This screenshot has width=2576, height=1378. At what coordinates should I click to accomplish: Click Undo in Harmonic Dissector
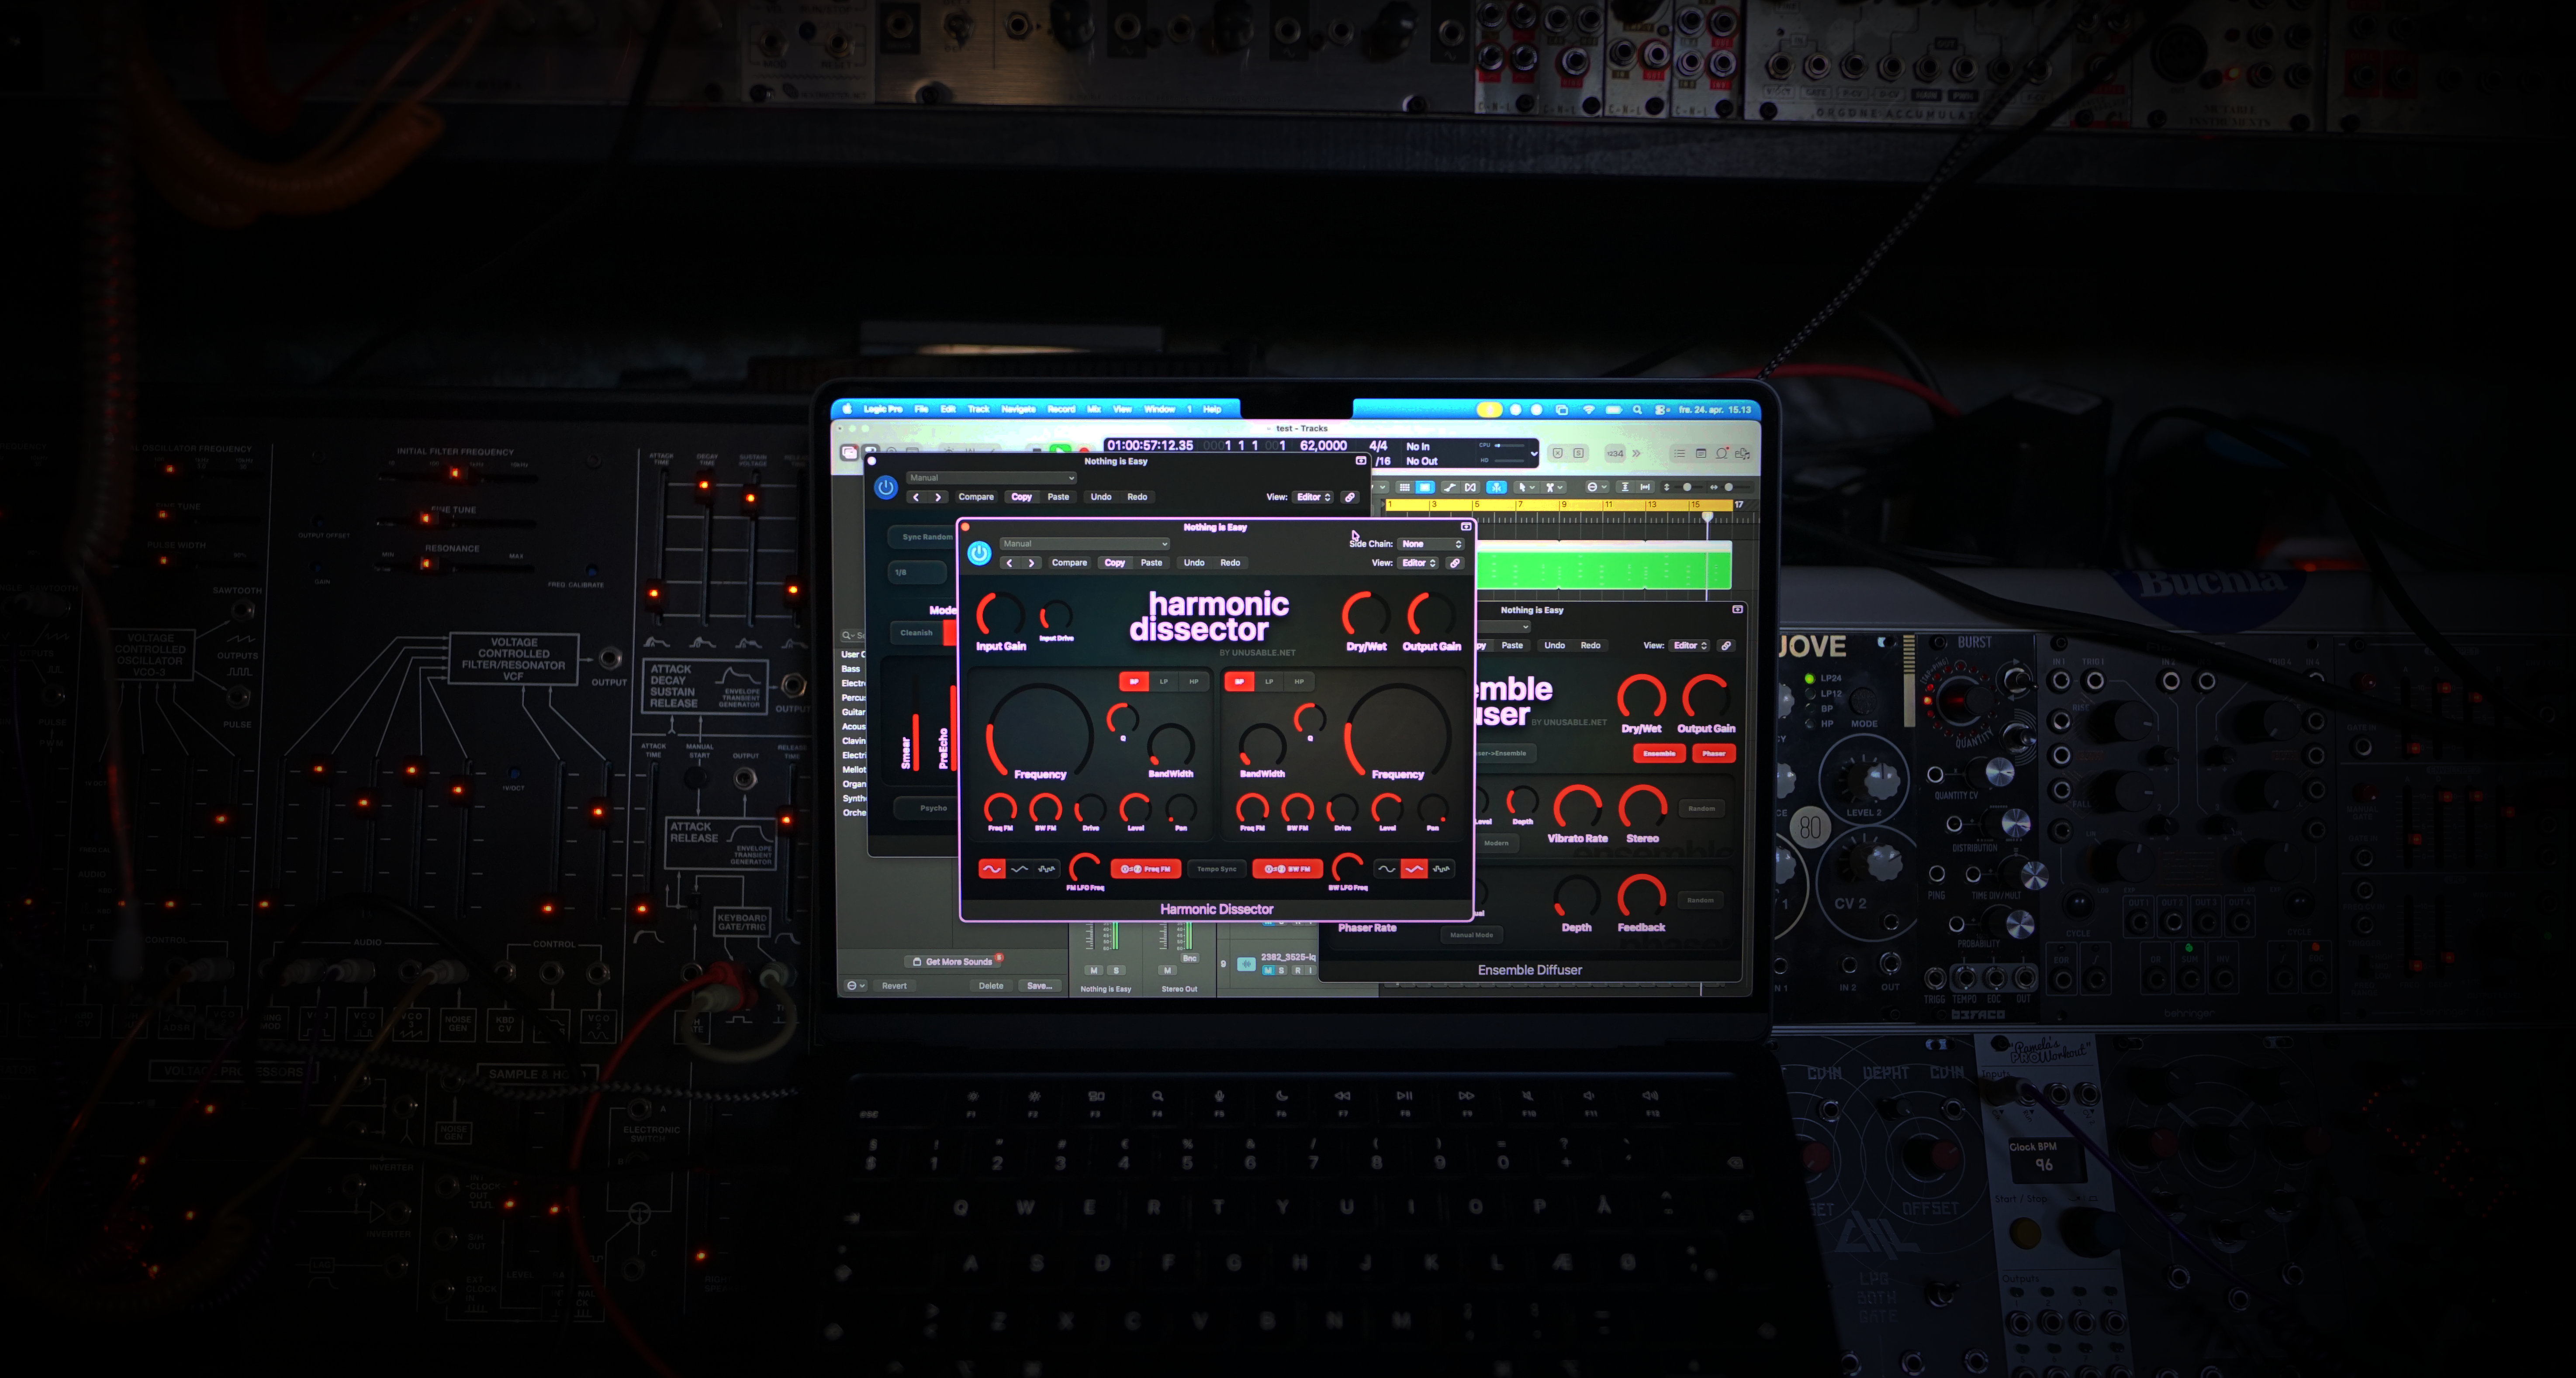1194,562
